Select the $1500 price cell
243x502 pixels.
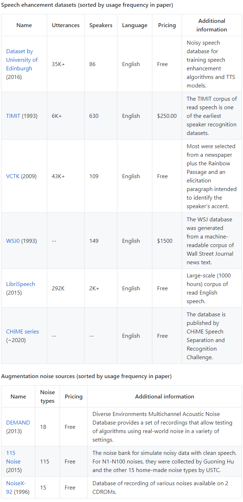pyautogui.click(x=164, y=241)
